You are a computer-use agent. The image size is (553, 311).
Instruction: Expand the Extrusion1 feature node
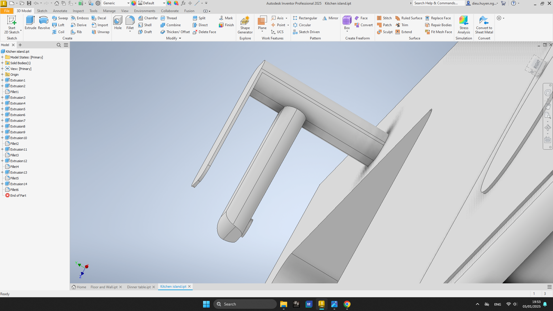(2, 80)
